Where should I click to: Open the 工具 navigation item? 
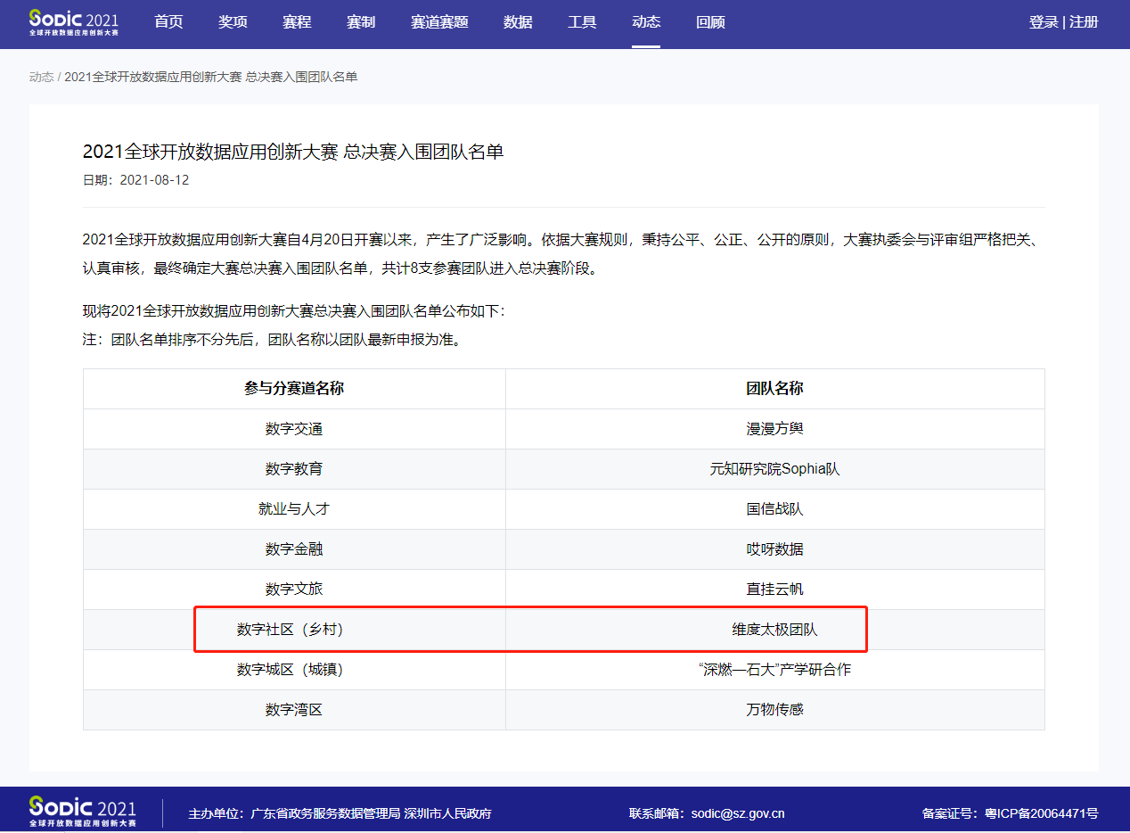coord(582,22)
